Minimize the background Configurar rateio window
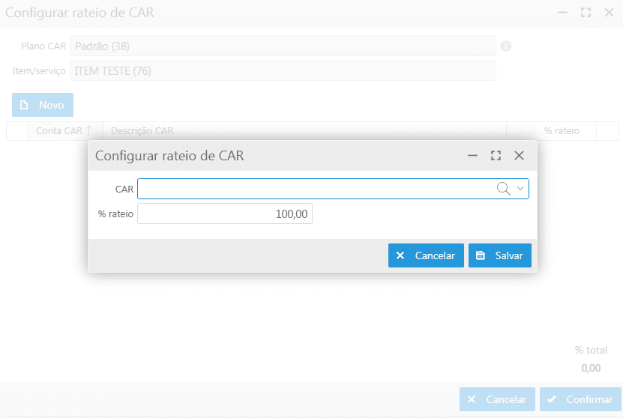Image resolution: width=623 pixels, height=418 pixels. (x=562, y=13)
